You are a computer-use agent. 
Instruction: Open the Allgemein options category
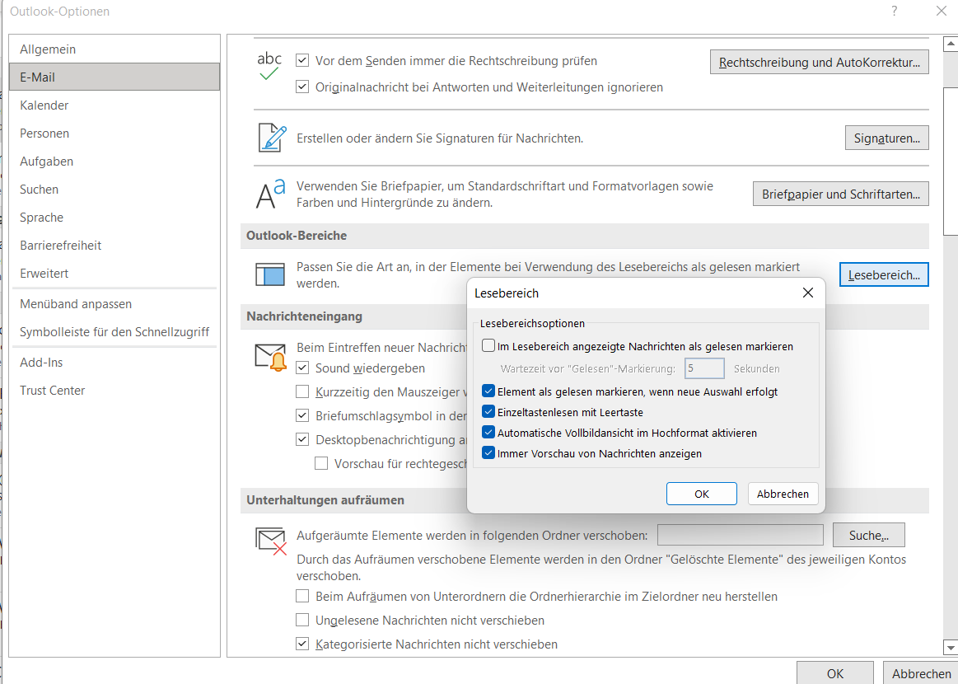point(114,49)
